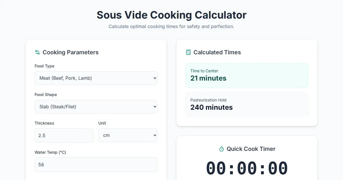Click the stopwatch icon beside Quick Cook Timer
This screenshot has height=180, width=343.
222,149
